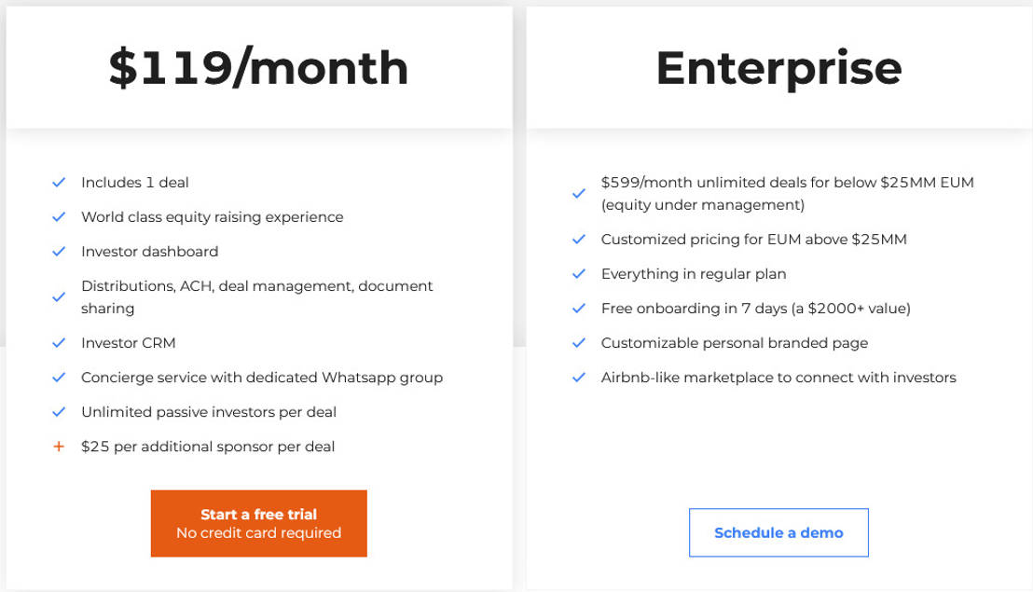Select the Enterprise plan heading
This screenshot has width=1033, height=592.
pyautogui.click(x=778, y=68)
